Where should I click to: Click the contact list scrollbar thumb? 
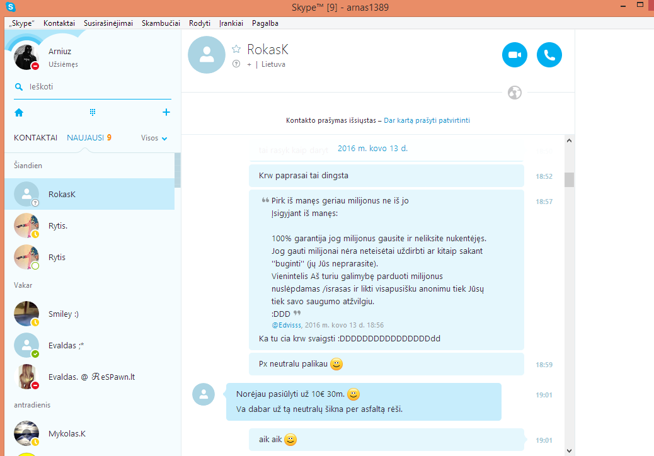point(178,170)
